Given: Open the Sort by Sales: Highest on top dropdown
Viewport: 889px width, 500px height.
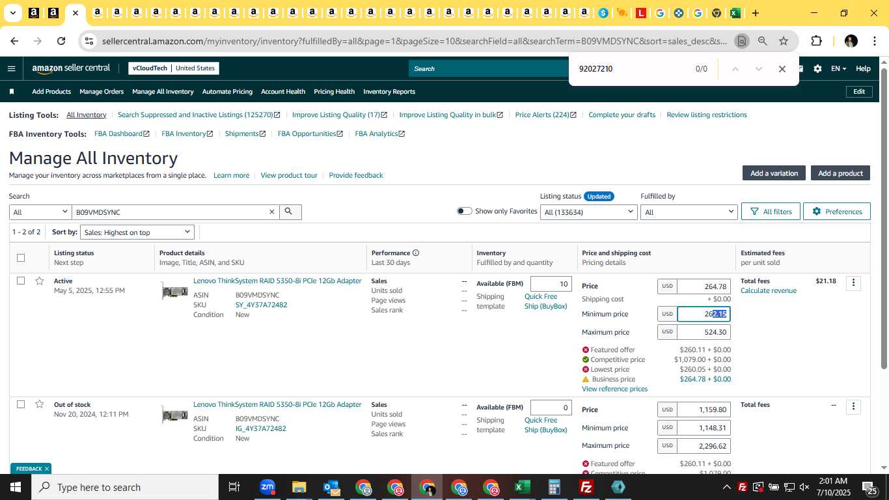Looking at the screenshot, I should (x=137, y=232).
